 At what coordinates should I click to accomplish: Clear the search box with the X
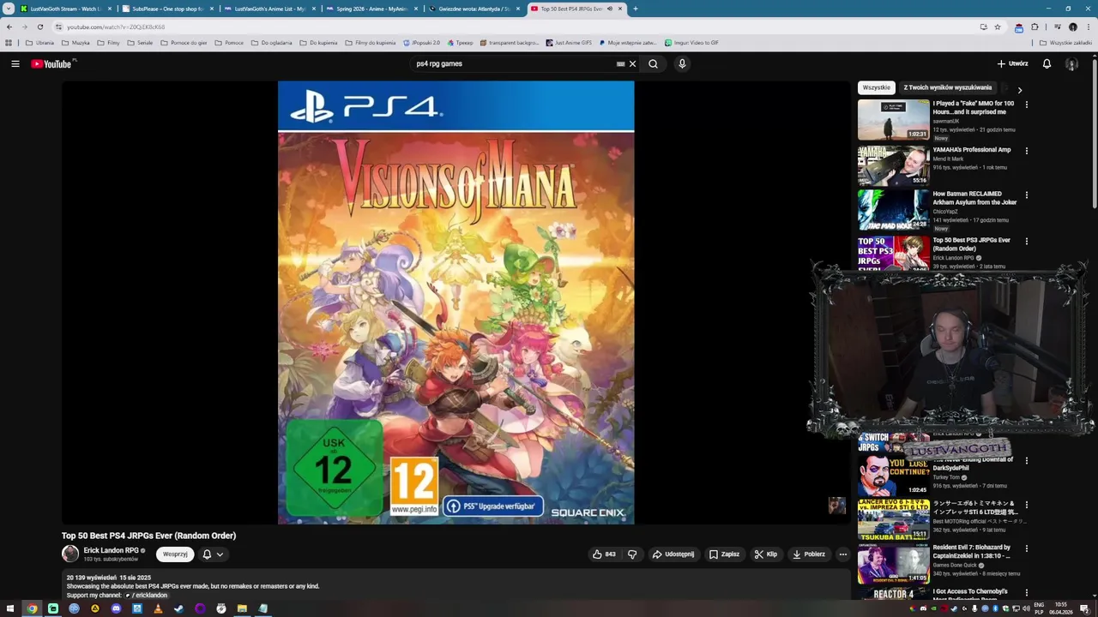tap(632, 63)
